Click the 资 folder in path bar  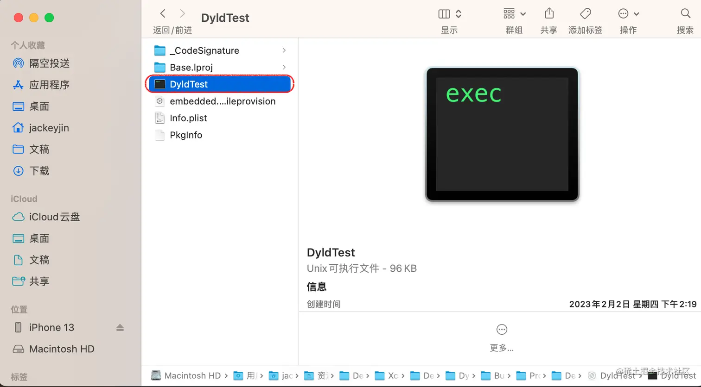(316, 375)
